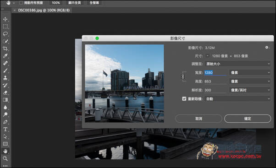Select the Hand tool in toolbar
Screen dimensions: 276x168
6,151
